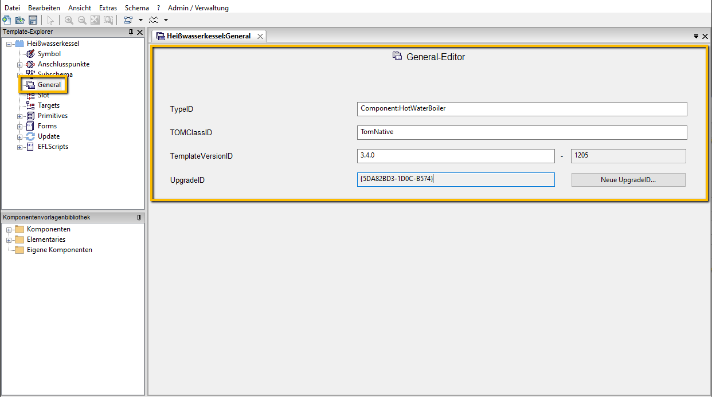Expand the Primitives tree node

[20, 116]
